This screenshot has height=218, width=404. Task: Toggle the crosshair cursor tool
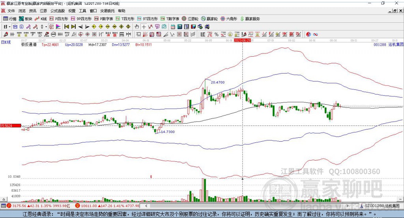coord(144,27)
